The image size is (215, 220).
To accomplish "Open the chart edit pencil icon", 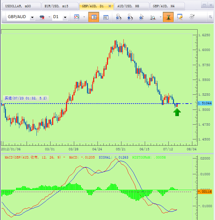I will point(180,17).
